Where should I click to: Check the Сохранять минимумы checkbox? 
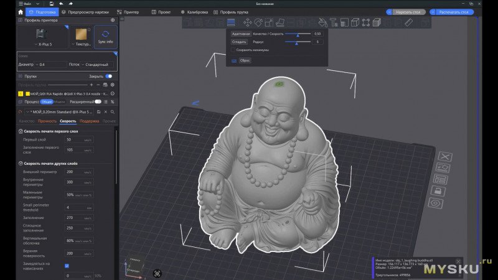(x=233, y=50)
